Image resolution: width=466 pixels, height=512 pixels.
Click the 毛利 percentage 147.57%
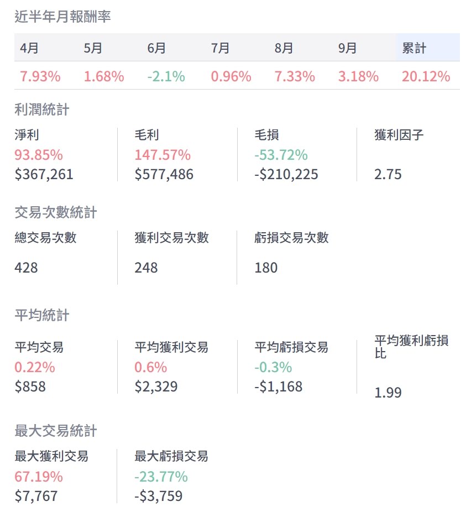pos(163,155)
